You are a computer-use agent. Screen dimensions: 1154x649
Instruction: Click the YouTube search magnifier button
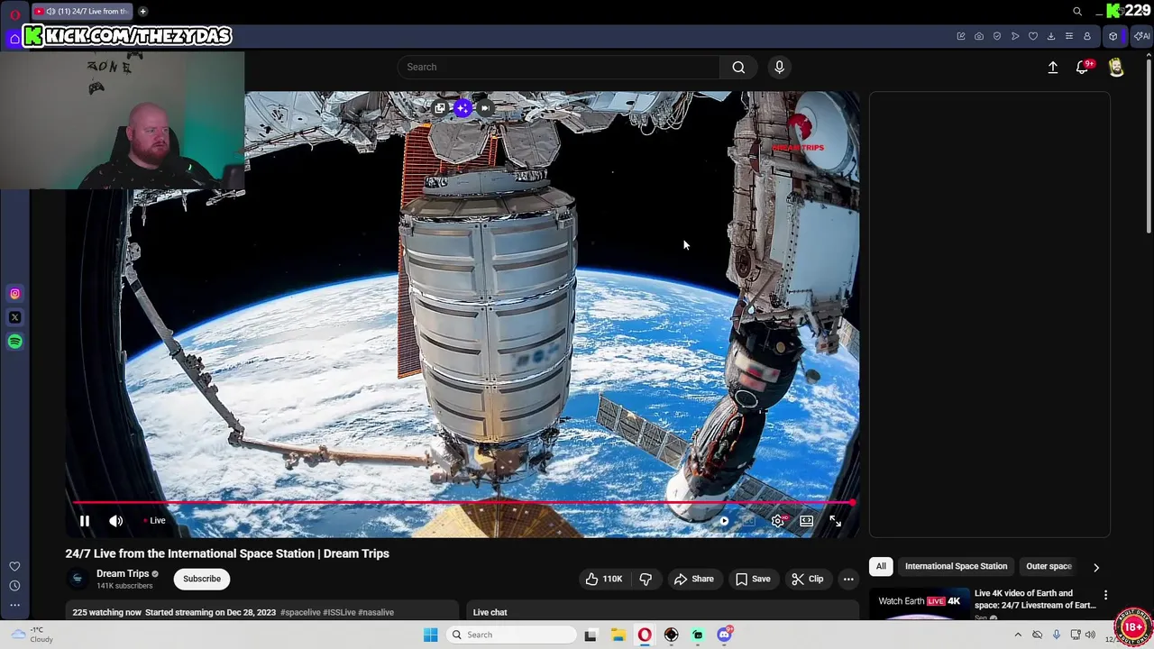[x=738, y=67]
